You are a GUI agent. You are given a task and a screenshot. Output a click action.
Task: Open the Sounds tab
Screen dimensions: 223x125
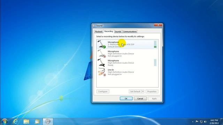[118, 32]
